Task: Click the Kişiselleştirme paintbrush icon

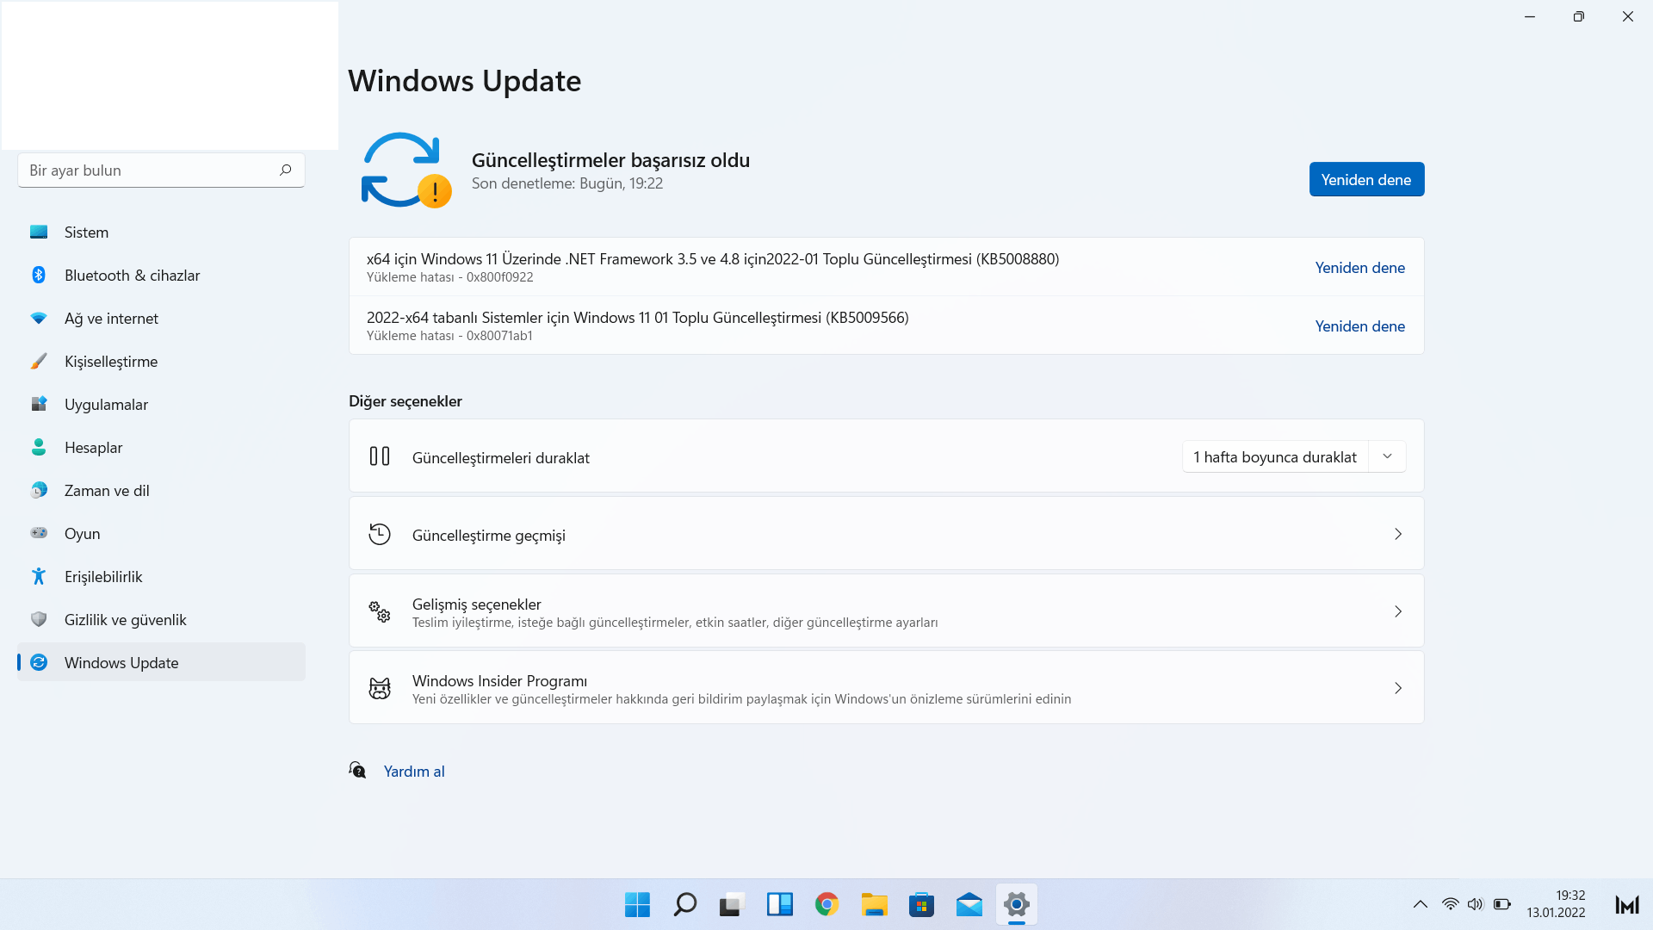Action: [x=39, y=361]
